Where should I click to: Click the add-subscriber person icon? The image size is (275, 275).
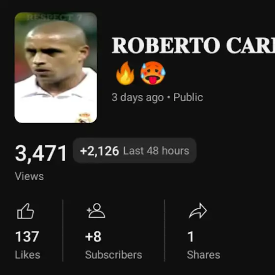coord(96,211)
